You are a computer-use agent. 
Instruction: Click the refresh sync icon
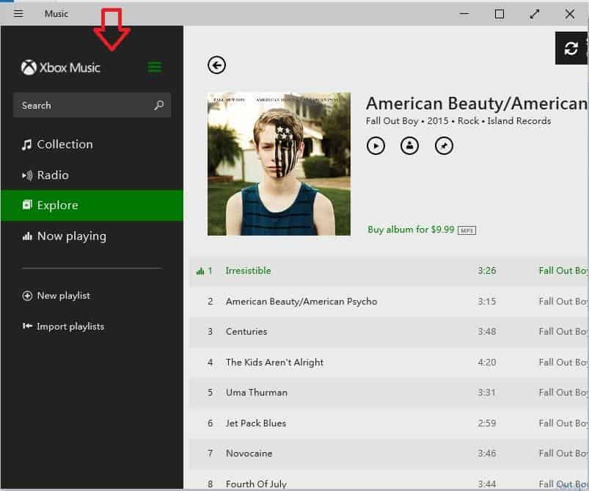[571, 48]
